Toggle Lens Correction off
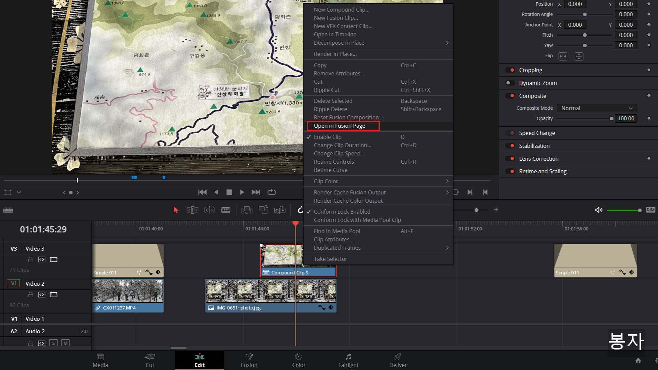This screenshot has width=658, height=370. pos(510,159)
